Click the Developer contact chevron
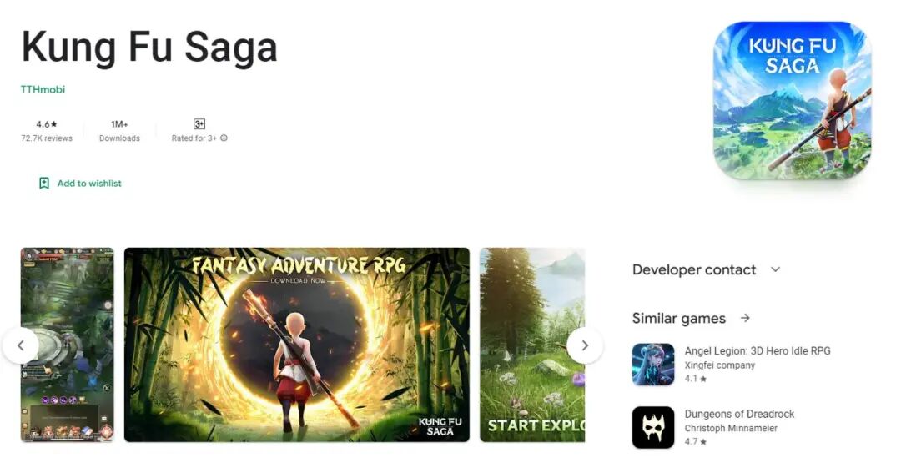The image size is (901, 458). tap(775, 269)
